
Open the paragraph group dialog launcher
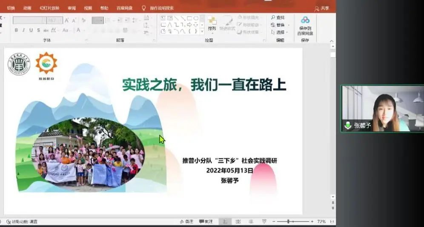[x=154, y=40]
